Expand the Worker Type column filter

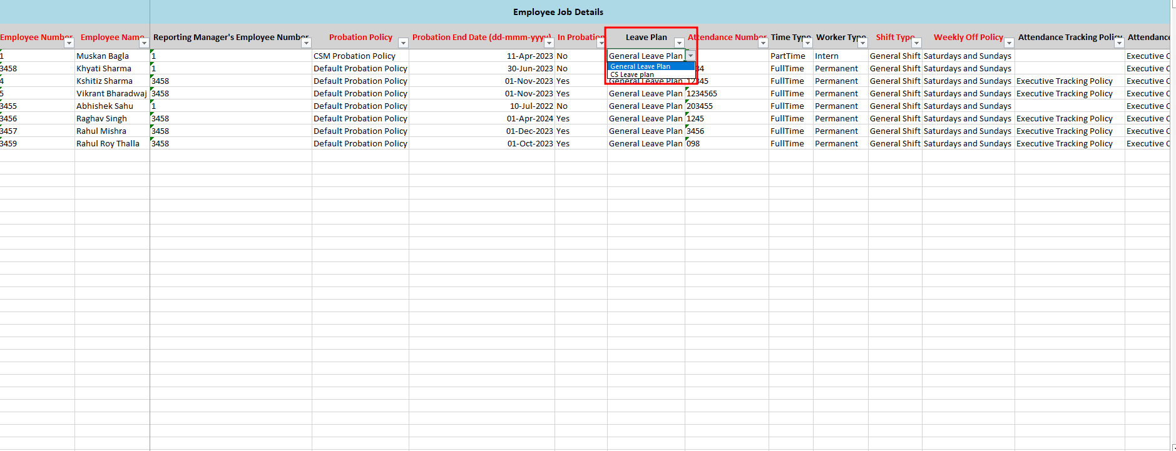862,43
